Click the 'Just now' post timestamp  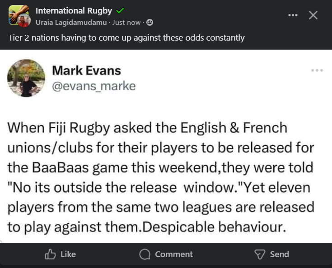click(x=126, y=22)
